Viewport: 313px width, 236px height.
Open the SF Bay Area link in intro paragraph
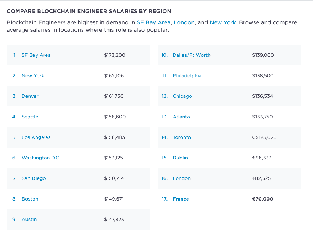click(153, 22)
